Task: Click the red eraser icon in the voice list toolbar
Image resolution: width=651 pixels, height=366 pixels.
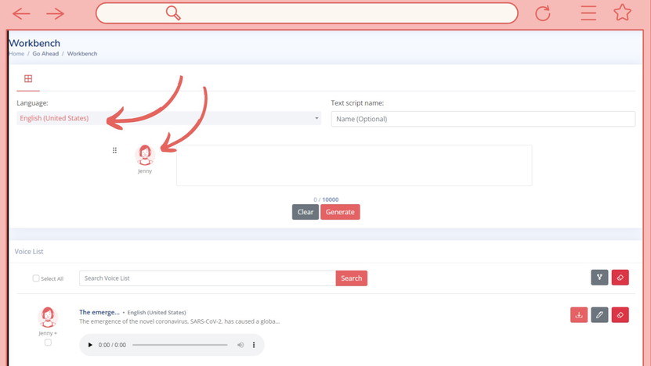Action: coord(620,278)
